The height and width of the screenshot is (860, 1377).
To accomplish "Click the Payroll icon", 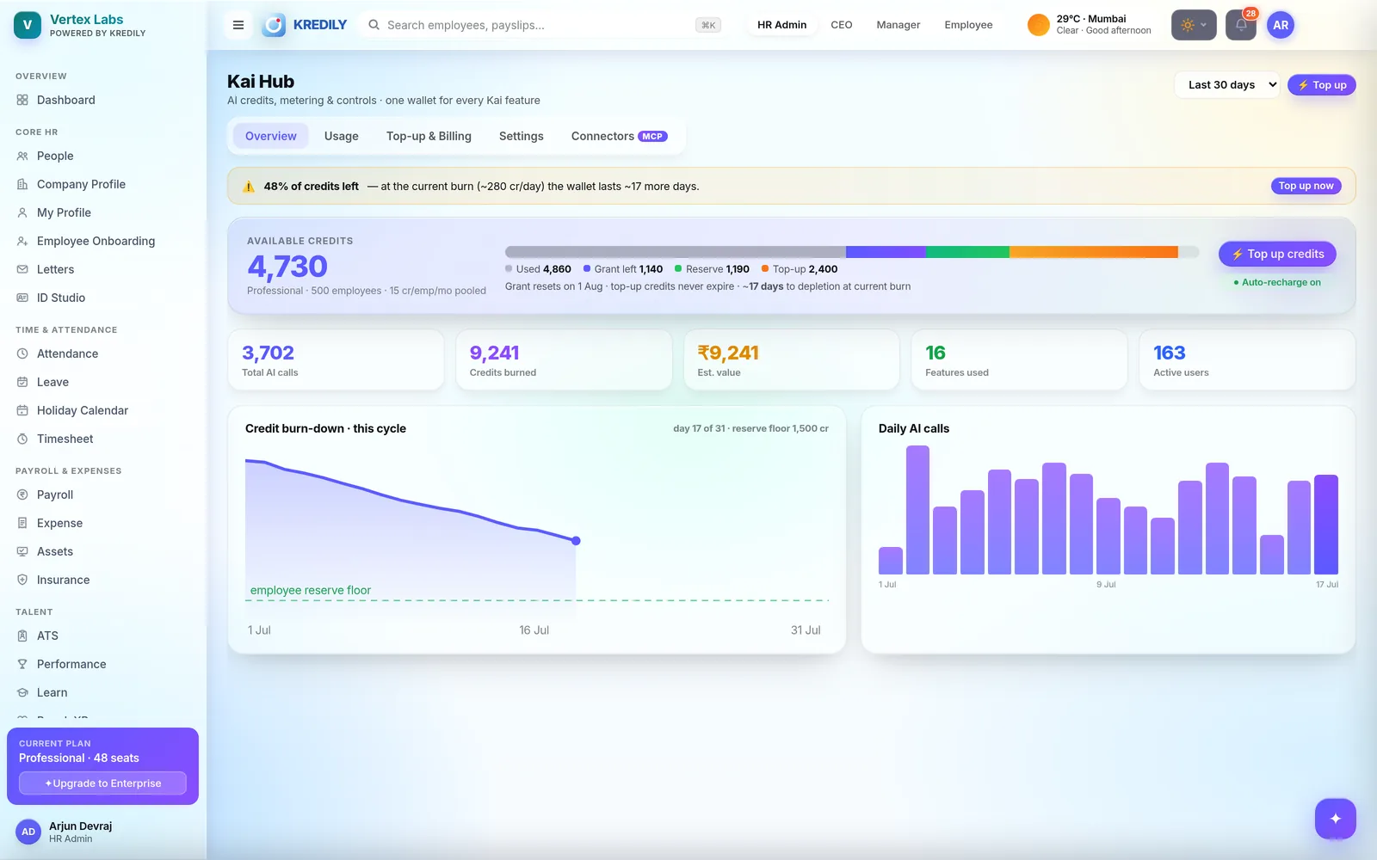I will click(22, 494).
